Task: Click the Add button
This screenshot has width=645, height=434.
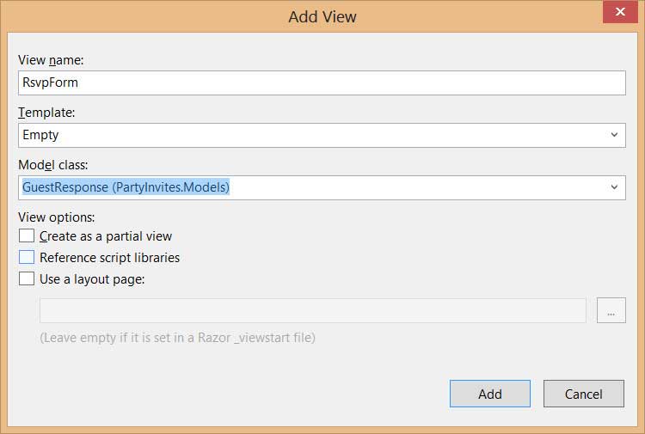Action: click(490, 394)
